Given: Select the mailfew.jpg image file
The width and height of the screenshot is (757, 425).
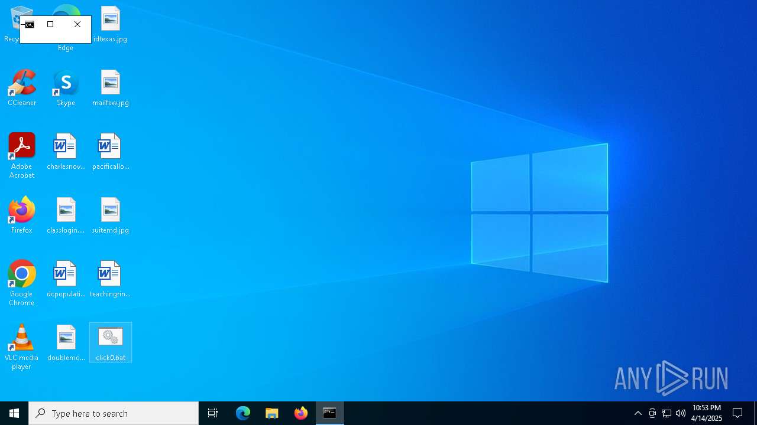Looking at the screenshot, I should tap(110, 89).
